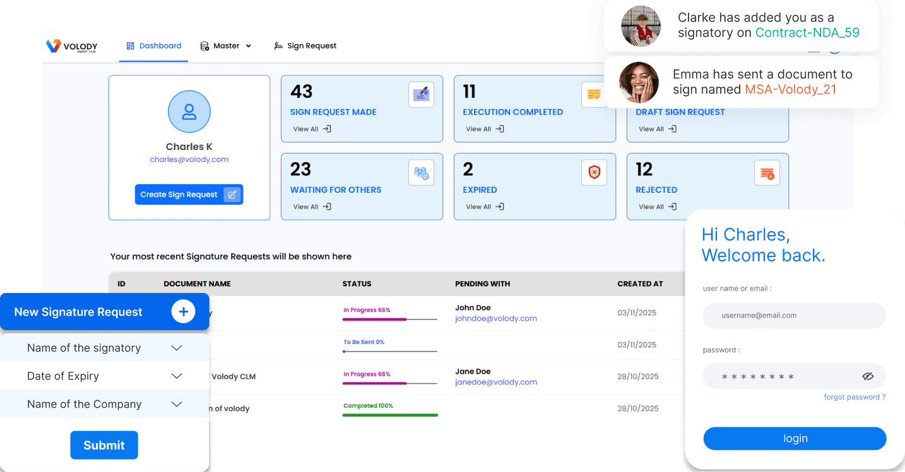The width and height of the screenshot is (905, 472).
Task: Click John Doe's In Progress 66% bar
Action: tap(390, 319)
